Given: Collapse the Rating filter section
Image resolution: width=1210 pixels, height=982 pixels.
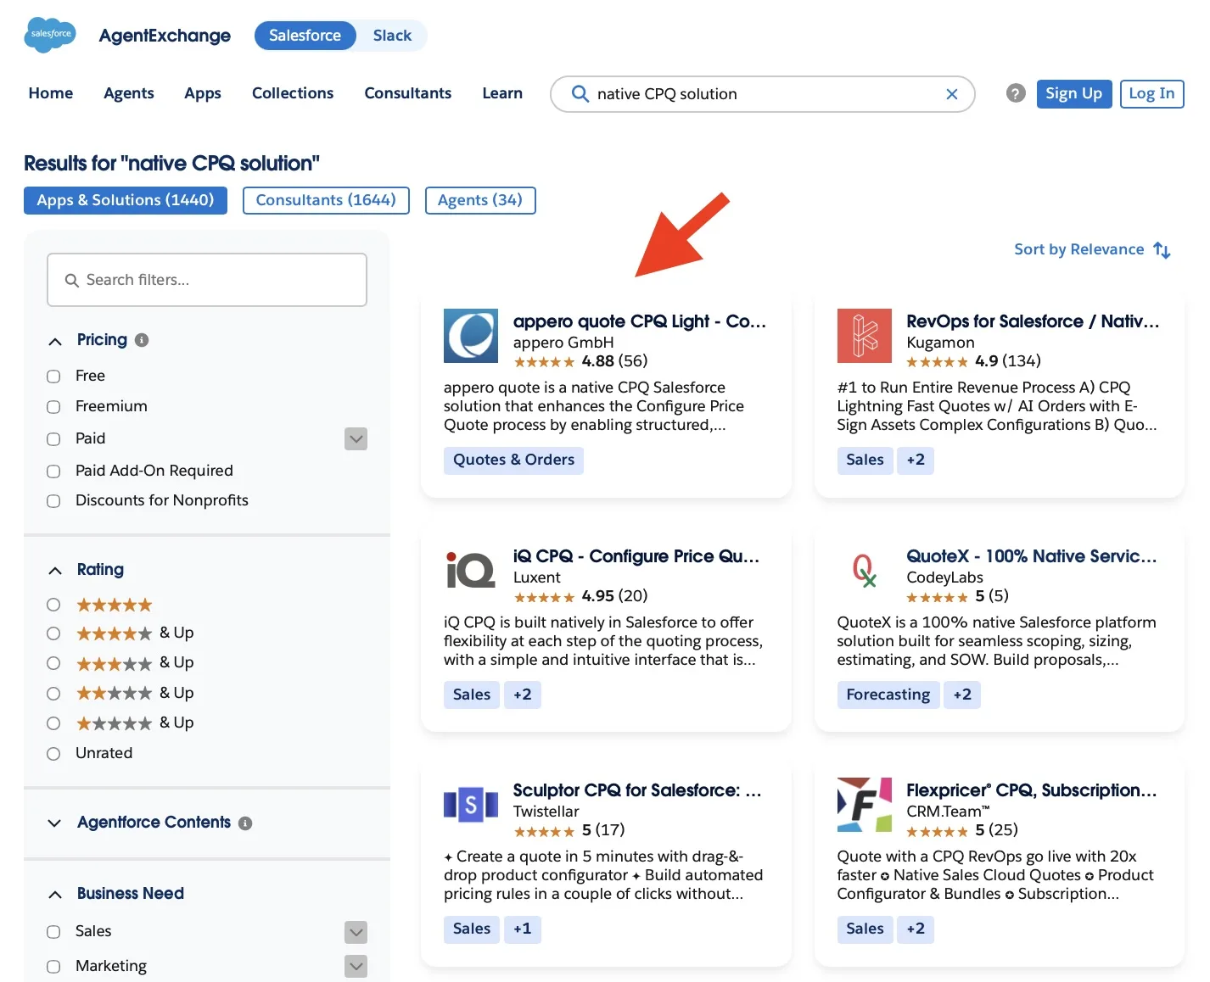Looking at the screenshot, I should [x=55, y=571].
